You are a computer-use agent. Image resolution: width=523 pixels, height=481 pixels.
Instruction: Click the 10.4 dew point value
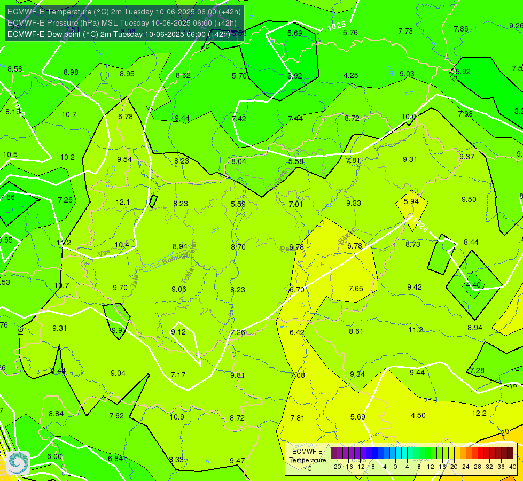click(122, 245)
